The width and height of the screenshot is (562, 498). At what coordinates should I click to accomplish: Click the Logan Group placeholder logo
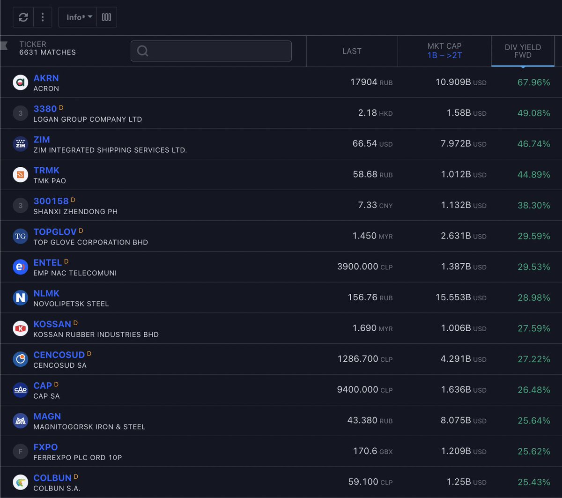click(20, 113)
